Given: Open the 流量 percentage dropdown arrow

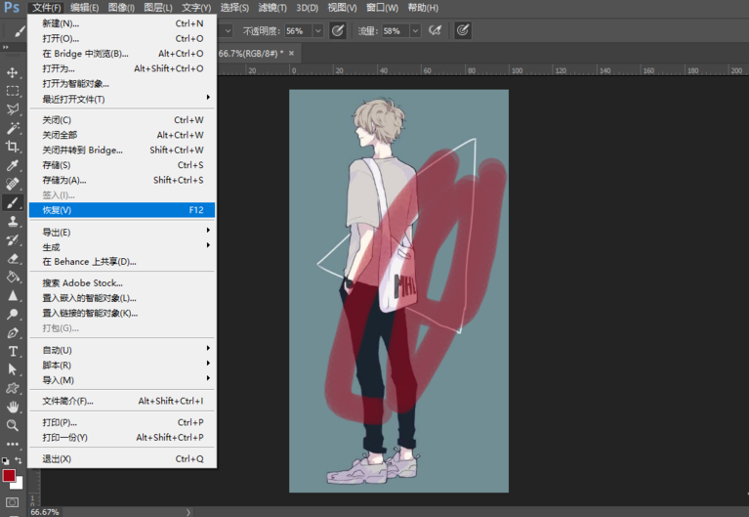Looking at the screenshot, I should [x=416, y=31].
